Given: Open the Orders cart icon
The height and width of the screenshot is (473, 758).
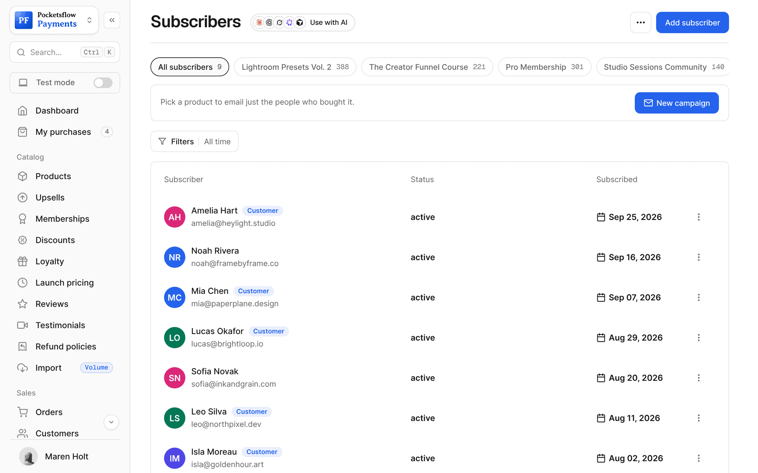Looking at the screenshot, I should (x=23, y=412).
